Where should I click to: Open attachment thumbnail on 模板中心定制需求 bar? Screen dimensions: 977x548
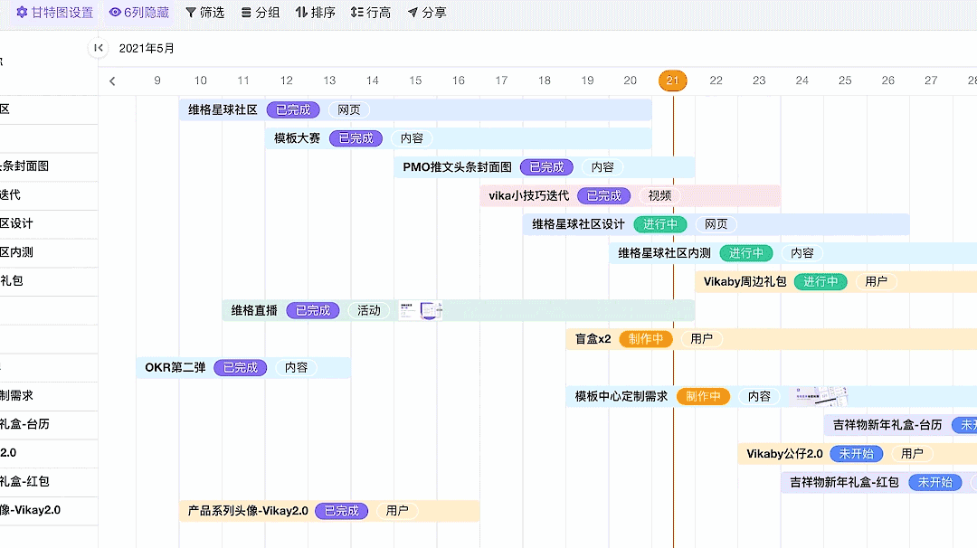point(820,396)
